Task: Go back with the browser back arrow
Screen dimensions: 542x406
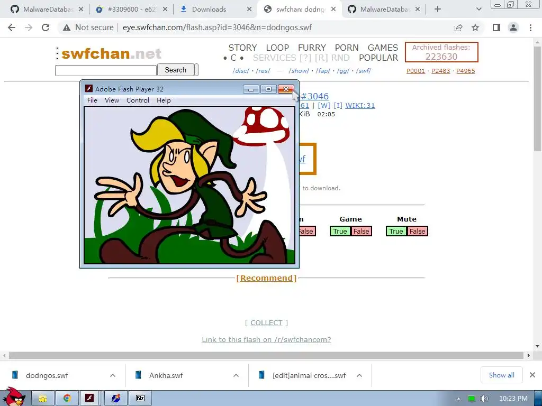Action: pos(12,27)
